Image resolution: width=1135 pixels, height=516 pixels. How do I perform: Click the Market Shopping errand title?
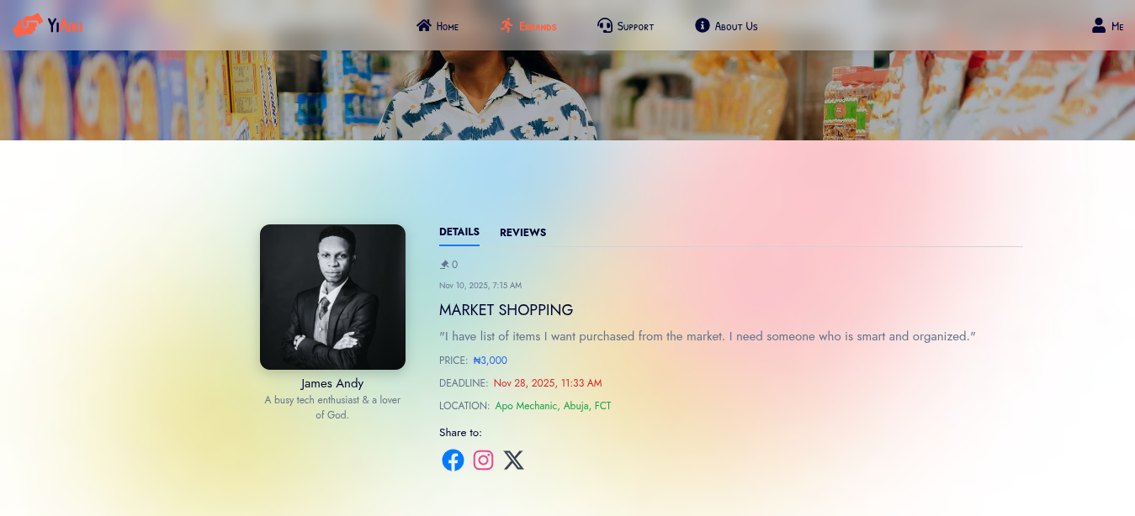click(x=506, y=310)
